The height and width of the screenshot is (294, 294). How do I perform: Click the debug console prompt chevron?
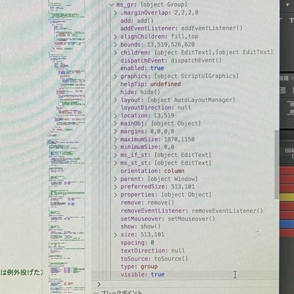[99, 284]
